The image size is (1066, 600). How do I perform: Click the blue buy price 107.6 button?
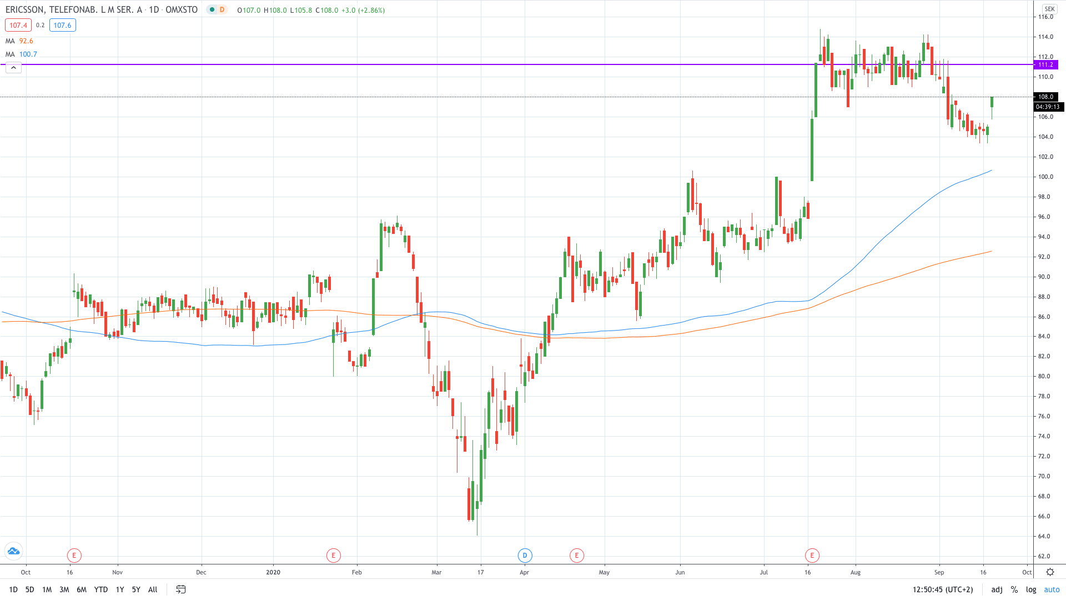[x=62, y=25]
